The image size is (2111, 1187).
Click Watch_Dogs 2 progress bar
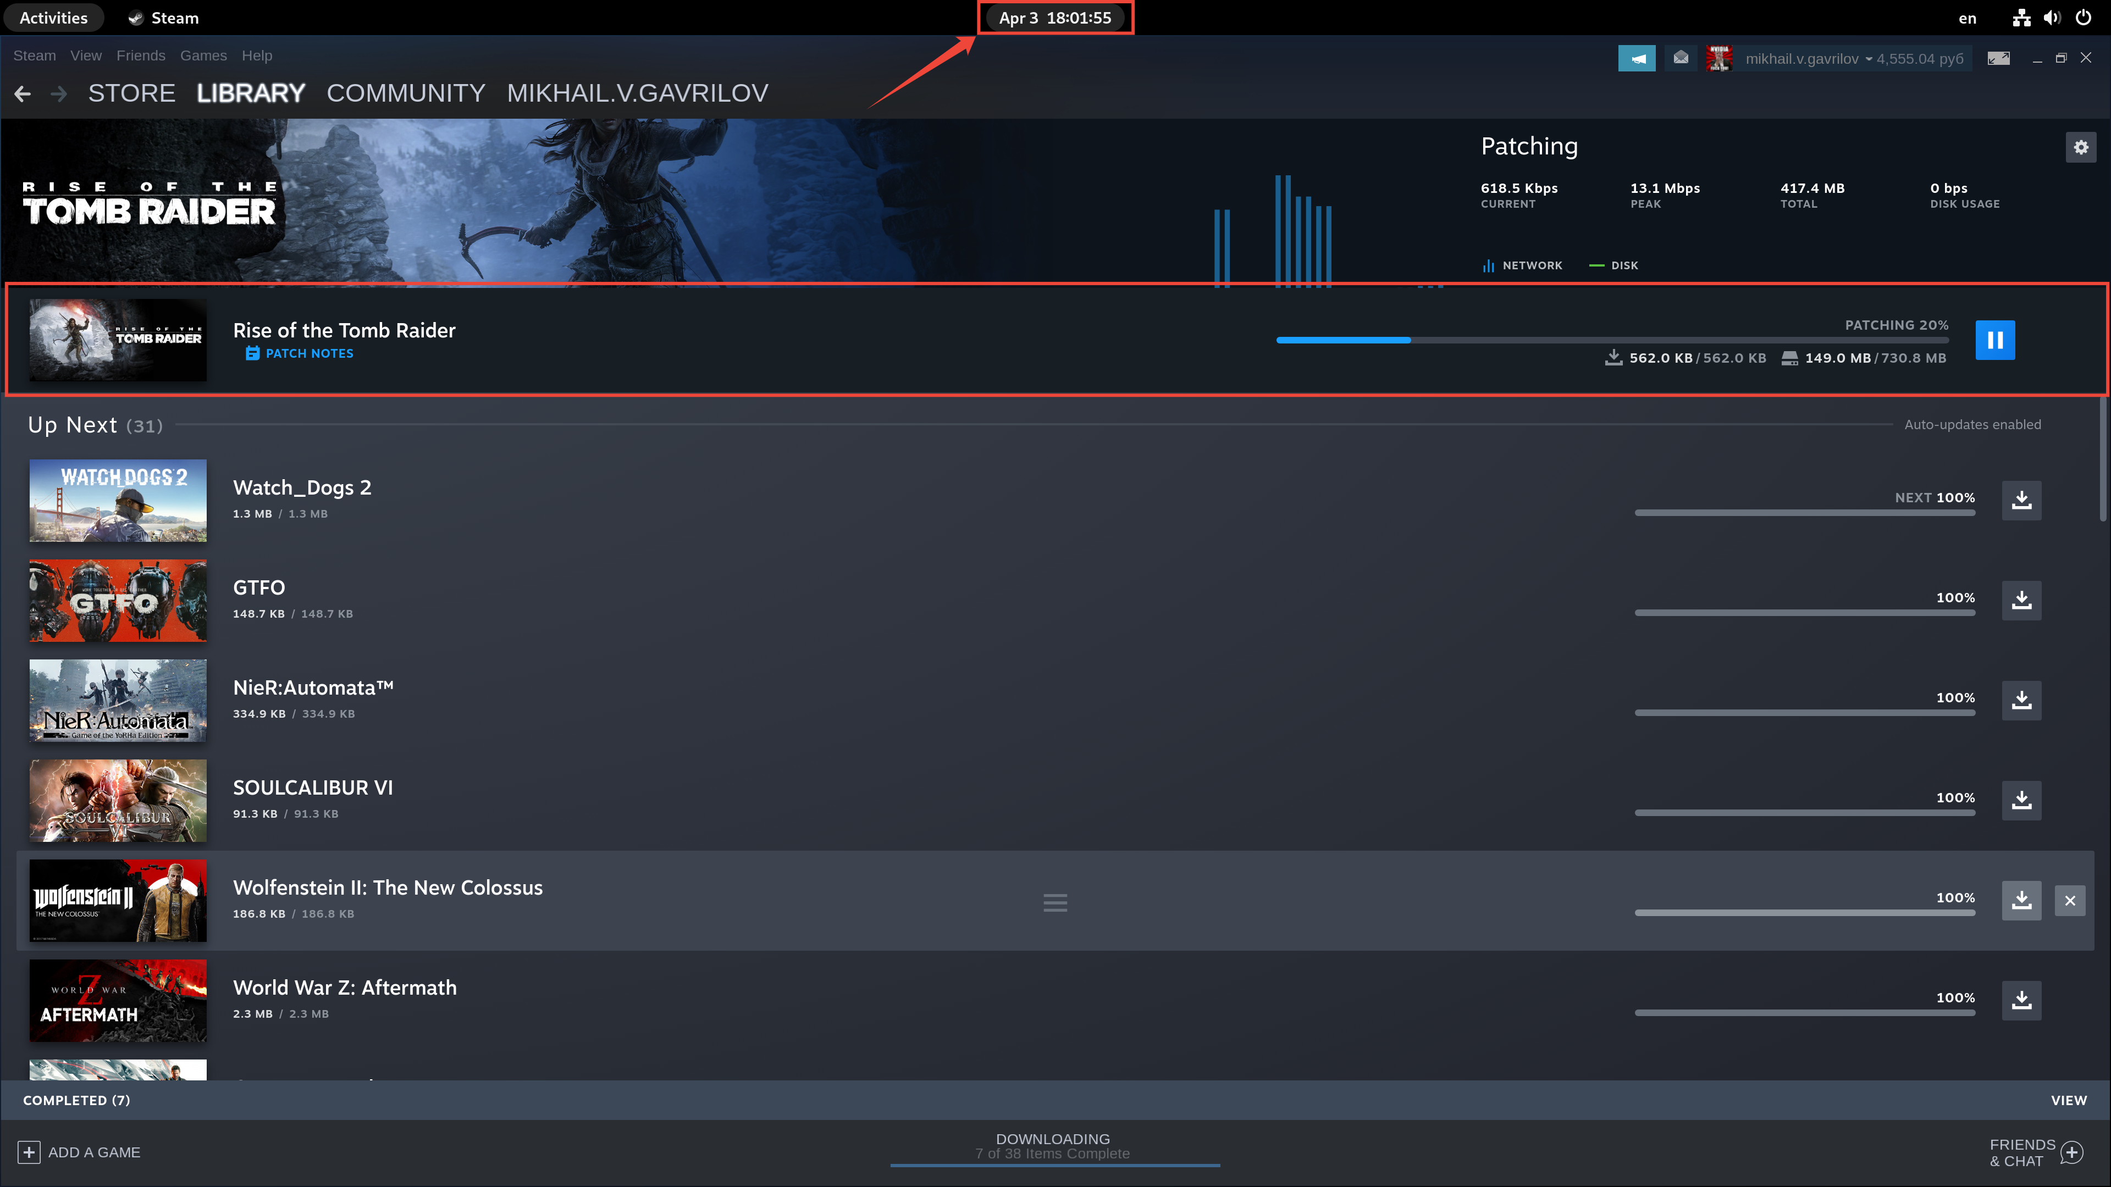tap(1804, 513)
